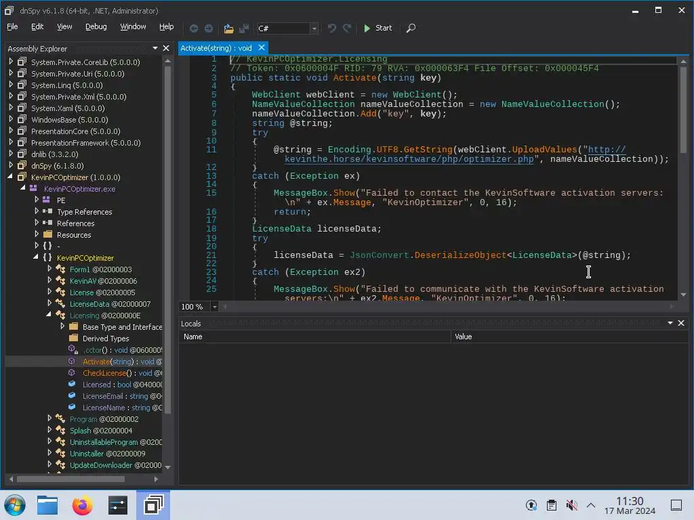Screen dimensions: 694x520
Task: Open the Locals panel options dropdown
Action: point(670,323)
